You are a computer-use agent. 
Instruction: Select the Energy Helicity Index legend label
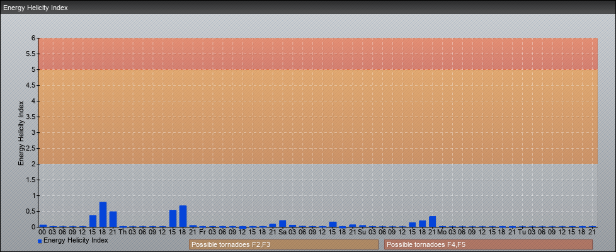click(76, 240)
